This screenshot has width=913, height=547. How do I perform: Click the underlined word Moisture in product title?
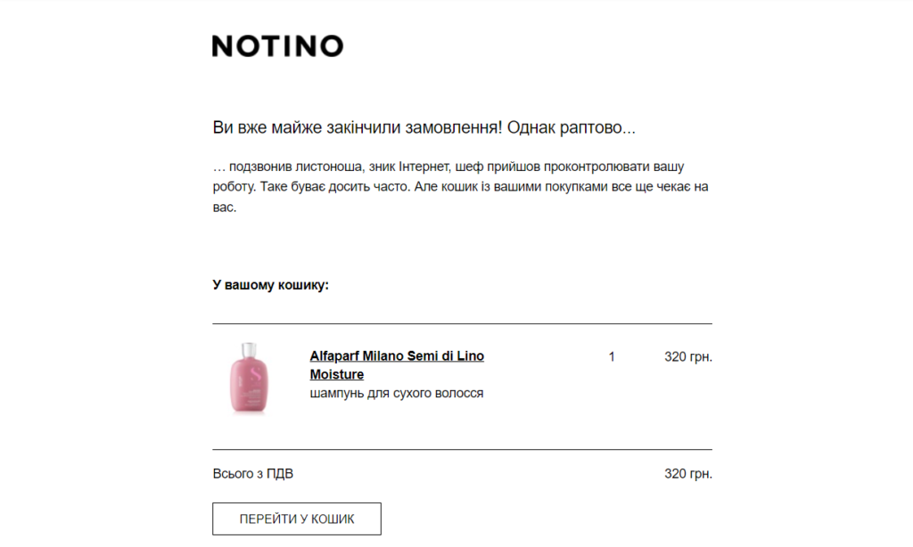tap(336, 374)
